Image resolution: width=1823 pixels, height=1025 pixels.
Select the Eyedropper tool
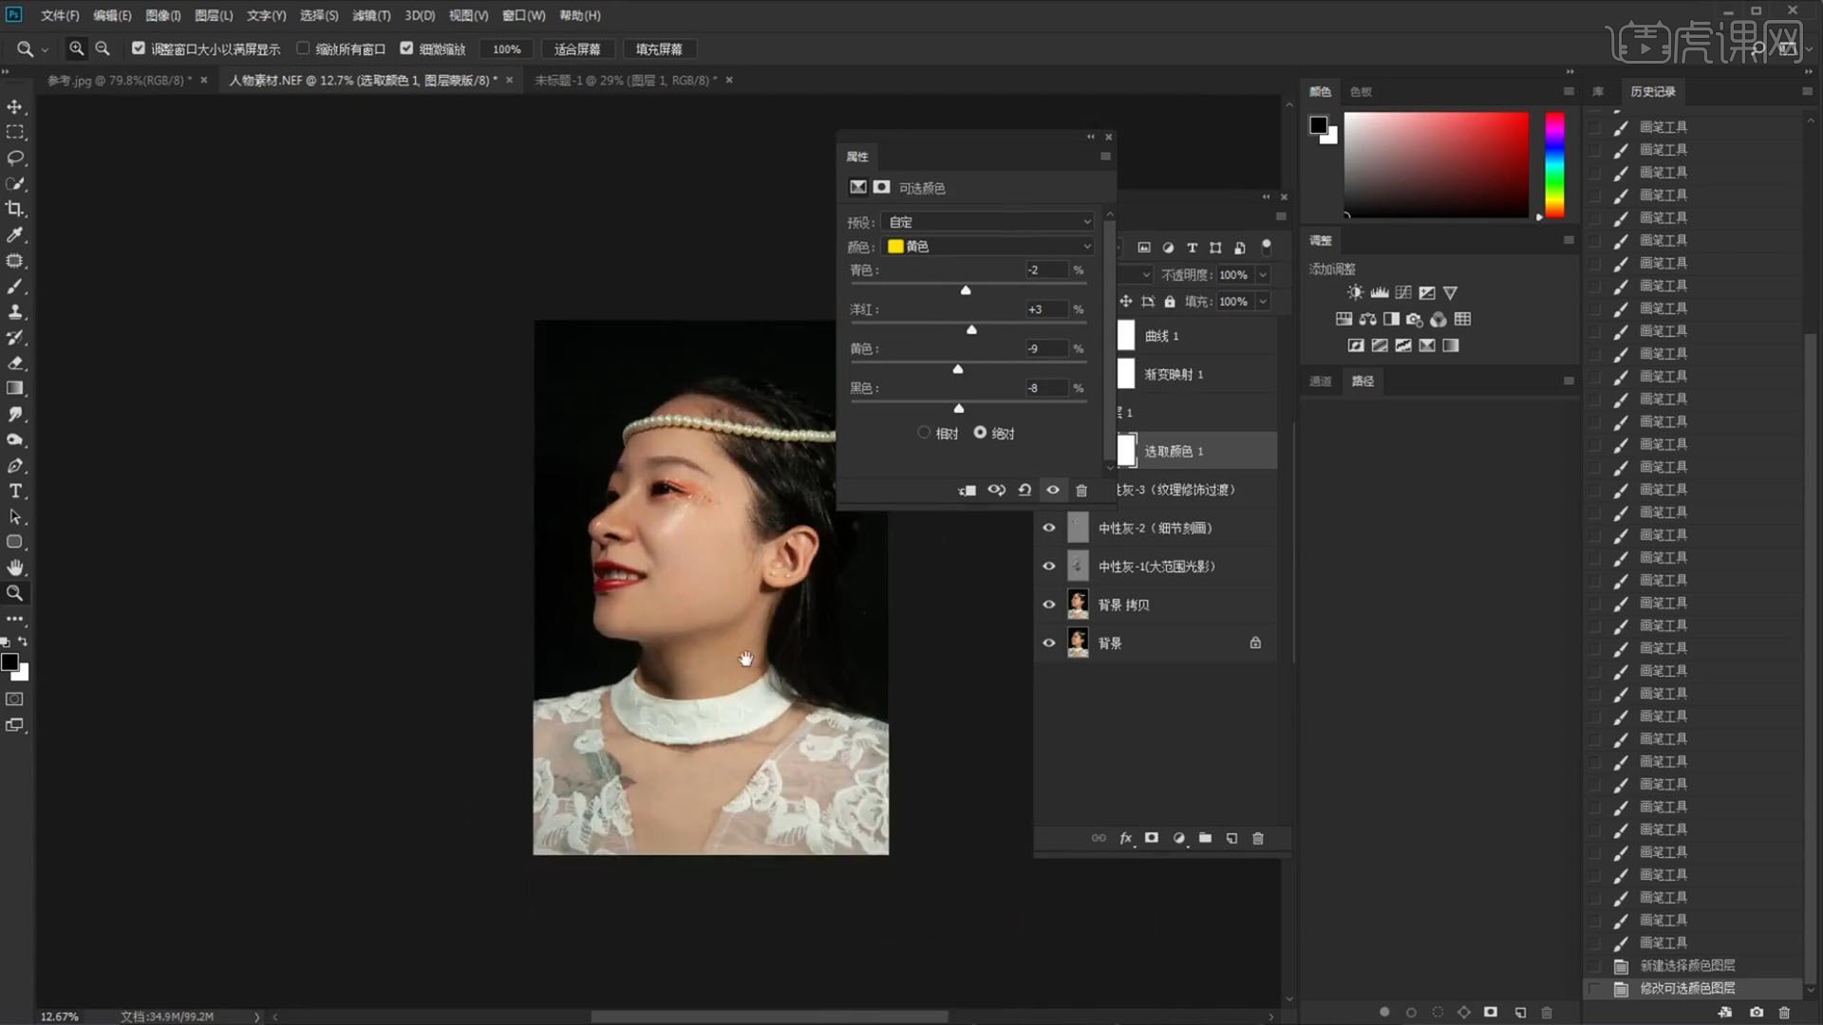tap(15, 234)
